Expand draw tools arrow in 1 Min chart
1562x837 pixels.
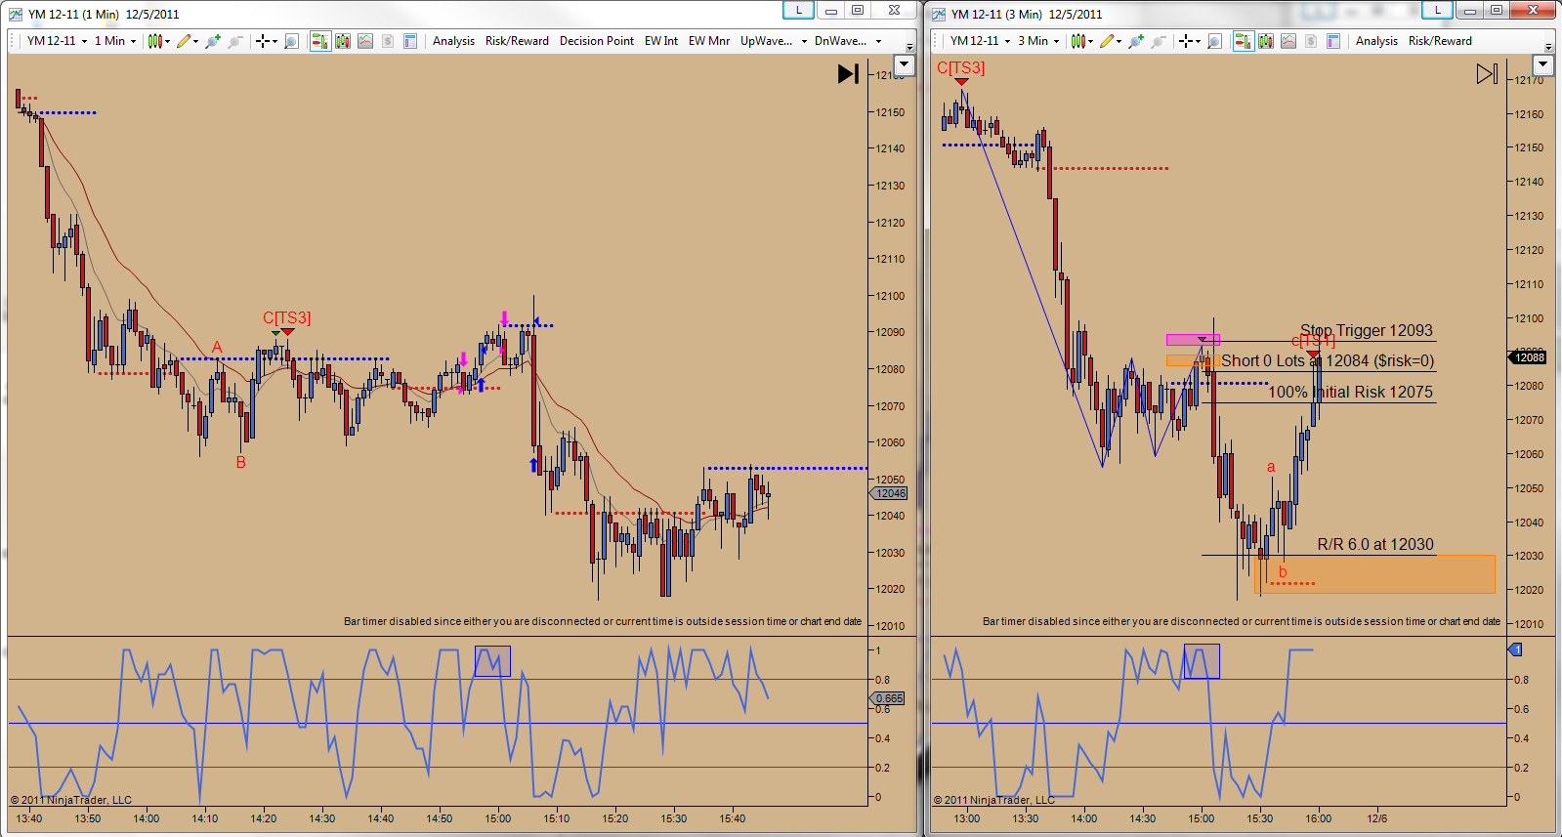click(x=196, y=41)
